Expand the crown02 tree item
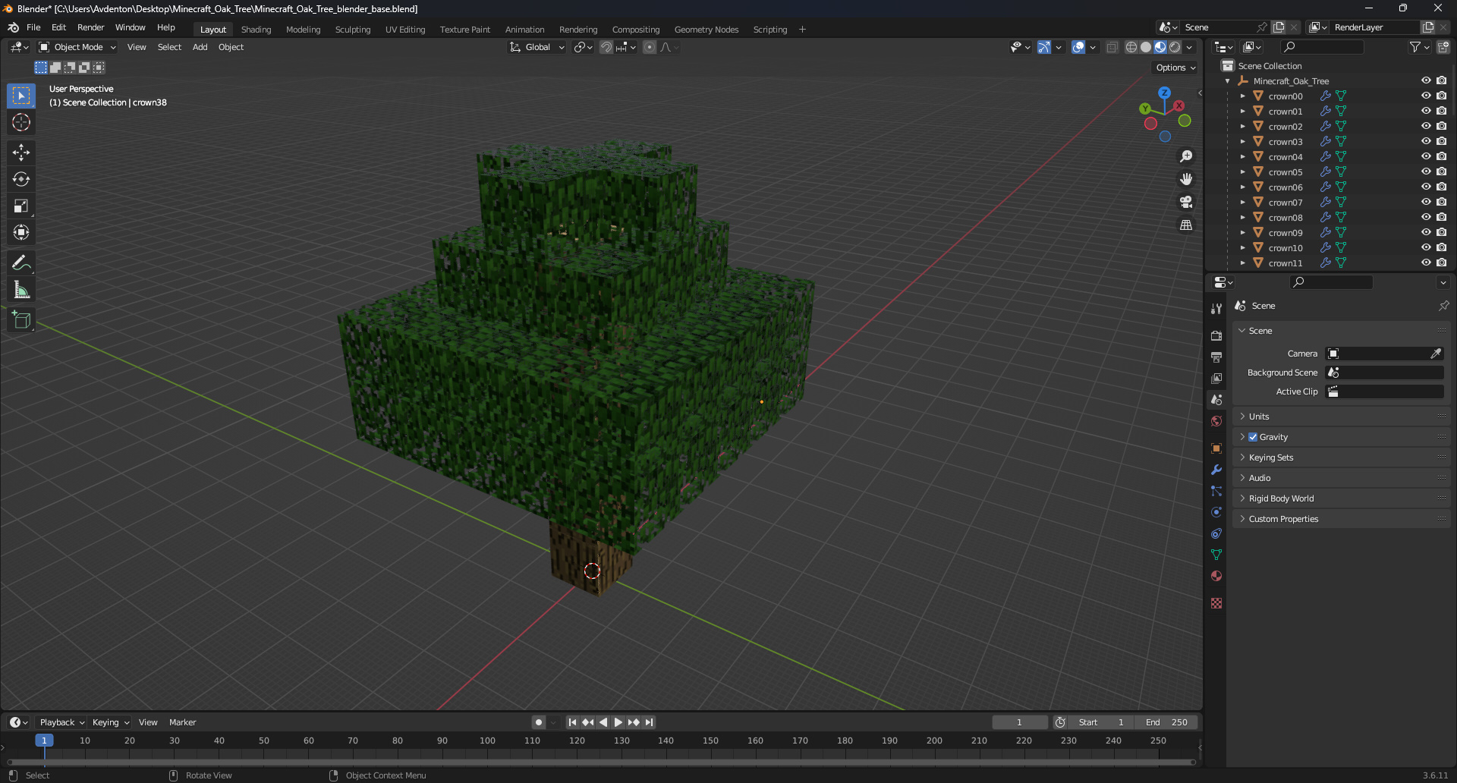The image size is (1457, 783). click(1242, 126)
